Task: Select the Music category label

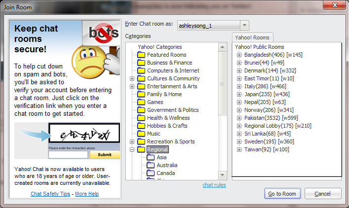Action: (154, 134)
